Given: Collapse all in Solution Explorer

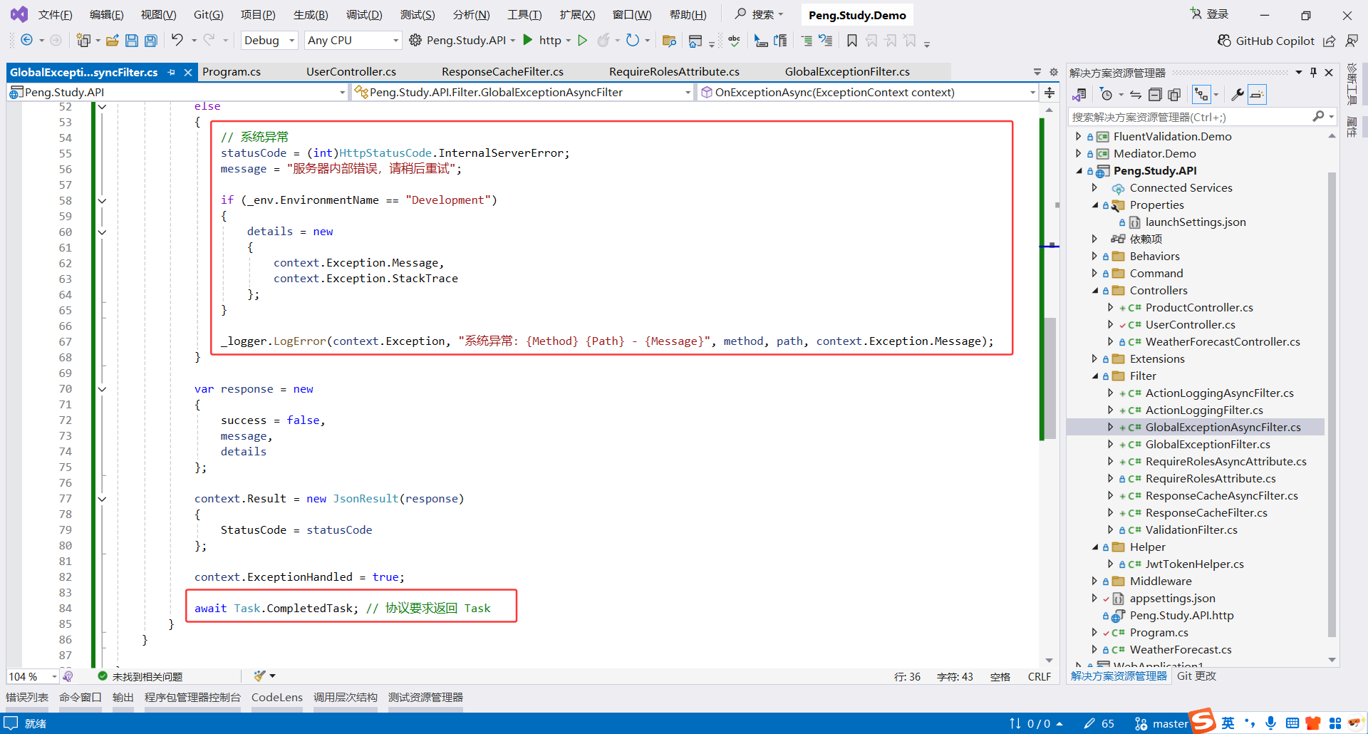Looking at the screenshot, I should point(1155,95).
